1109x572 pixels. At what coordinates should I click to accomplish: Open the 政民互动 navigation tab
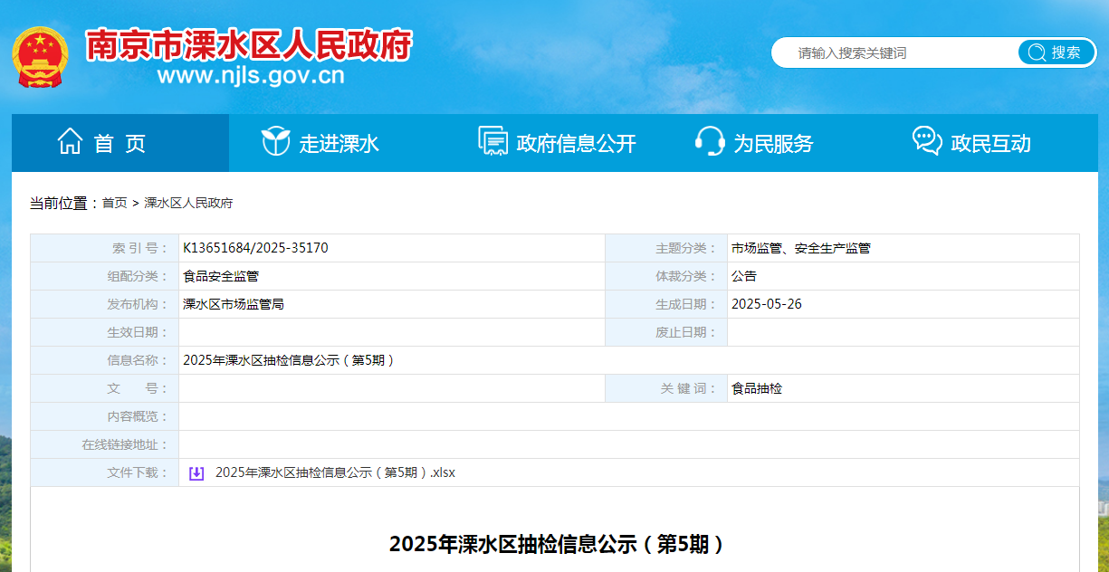click(x=989, y=143)
